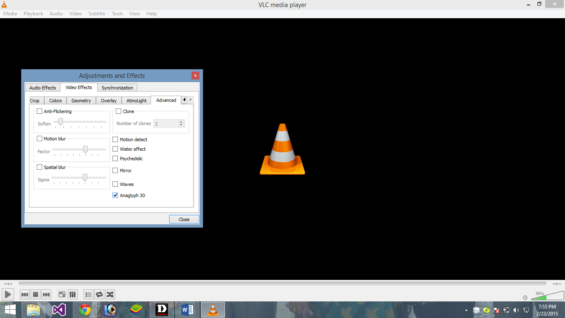
Task: Open the Video menu
Action: [x=76, y=14]
